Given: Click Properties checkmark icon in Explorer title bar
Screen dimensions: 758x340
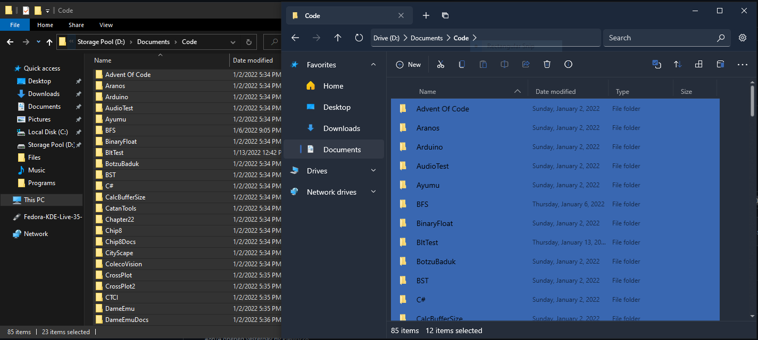Looking at the screenshot, I should [x=26, y=10].
